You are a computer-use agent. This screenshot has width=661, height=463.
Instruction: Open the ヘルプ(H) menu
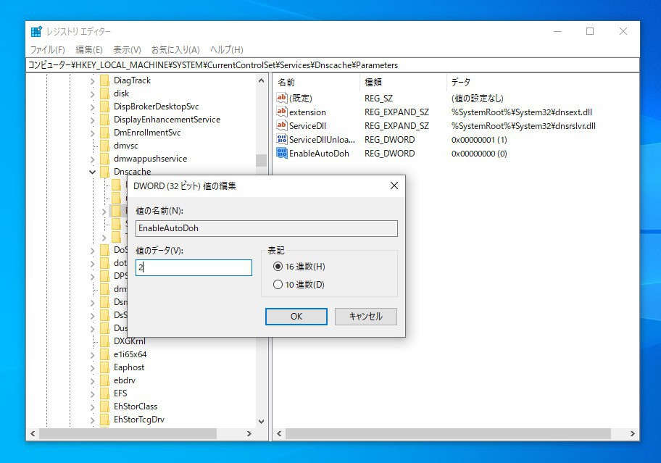(x=227, y=50)
